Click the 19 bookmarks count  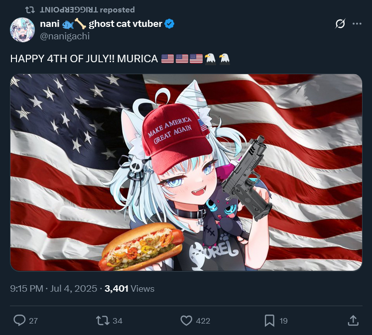[283, 321]
